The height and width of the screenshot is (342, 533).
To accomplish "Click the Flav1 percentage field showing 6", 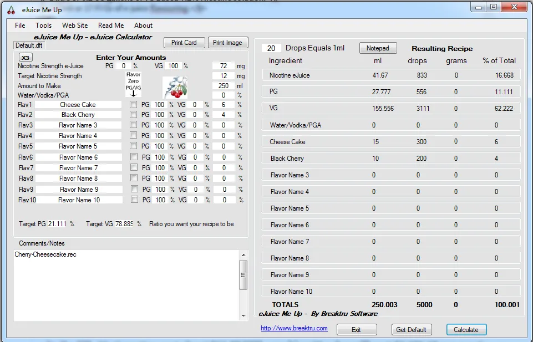I will pos(224,105).
